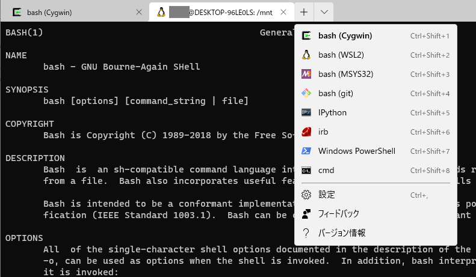The height and width of the screenshot is (277, 476).
Task: Click the red ruby icon beside irb
Action: 306,132
